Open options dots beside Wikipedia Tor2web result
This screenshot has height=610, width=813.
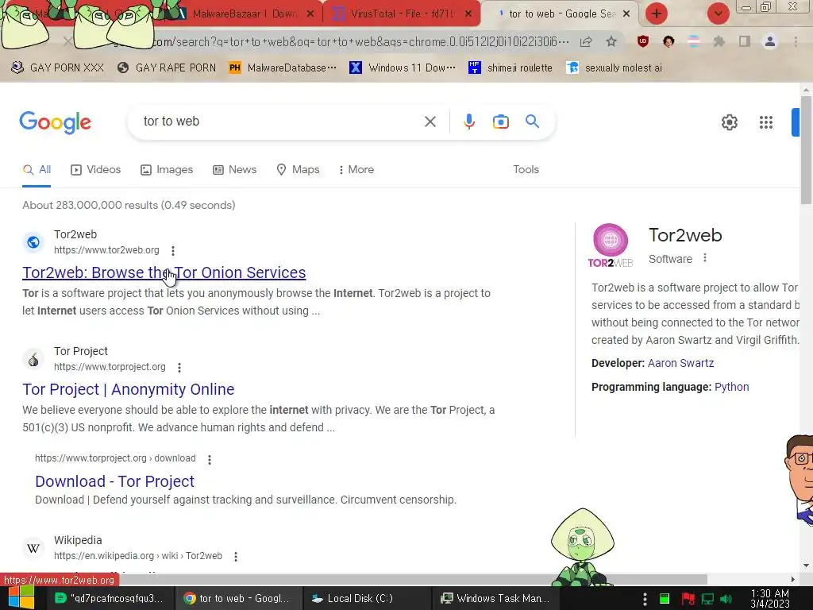[x=235, y=556]
